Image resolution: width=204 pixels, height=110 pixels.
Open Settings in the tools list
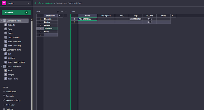pyautogui.click(x=9, y=109)
